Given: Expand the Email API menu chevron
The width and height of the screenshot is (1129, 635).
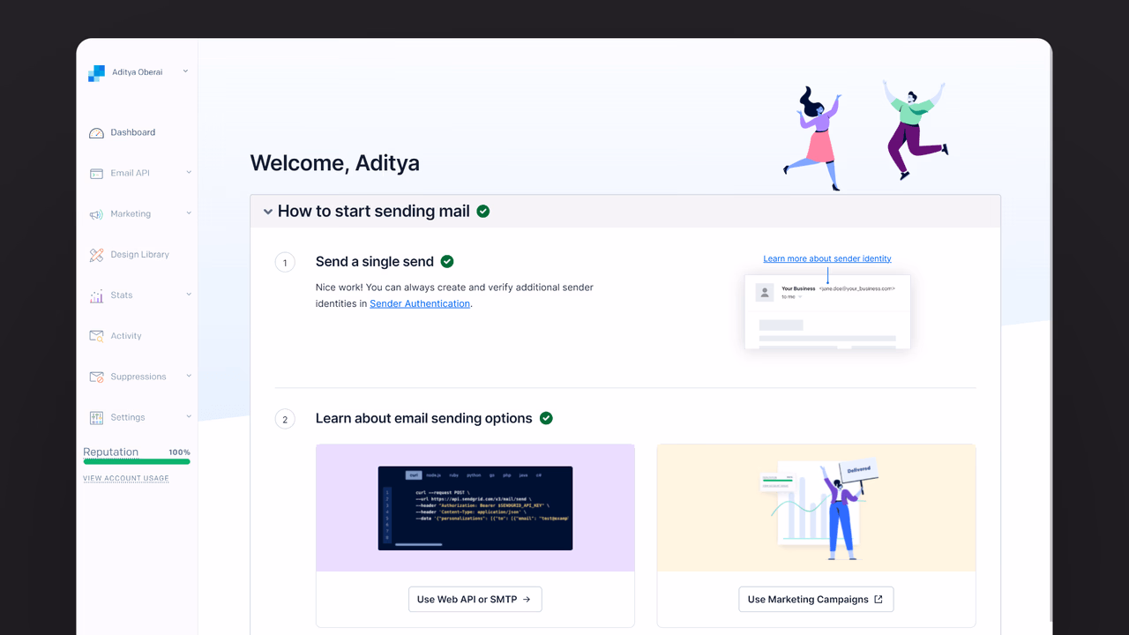Looking at the screenshot, I should tap(189, 173).
